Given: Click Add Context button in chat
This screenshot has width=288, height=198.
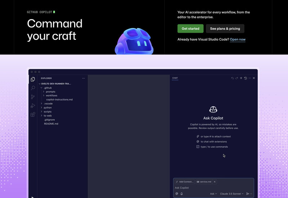Looking at the screenshot, I should pyautogui.click(x=185, y=182).
